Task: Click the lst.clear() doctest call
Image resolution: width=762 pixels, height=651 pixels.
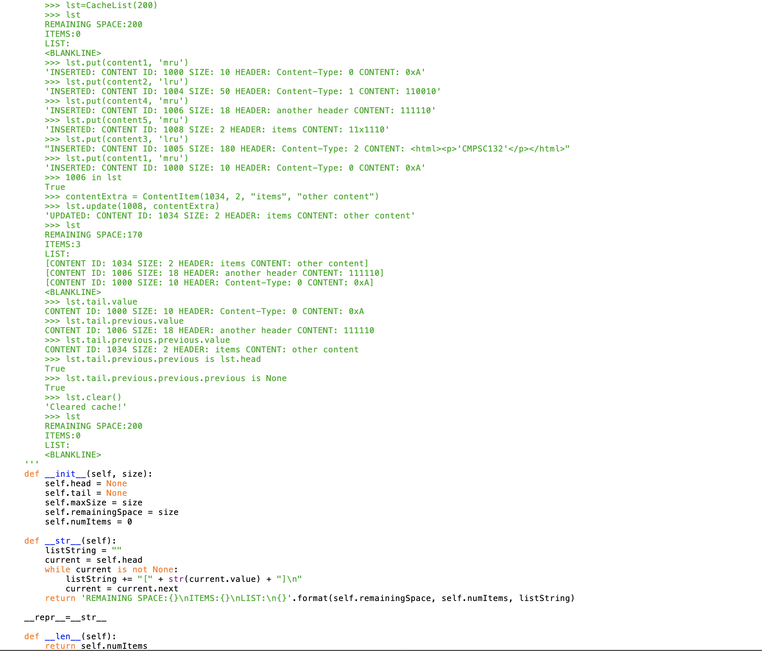Action: coord(93,397)
